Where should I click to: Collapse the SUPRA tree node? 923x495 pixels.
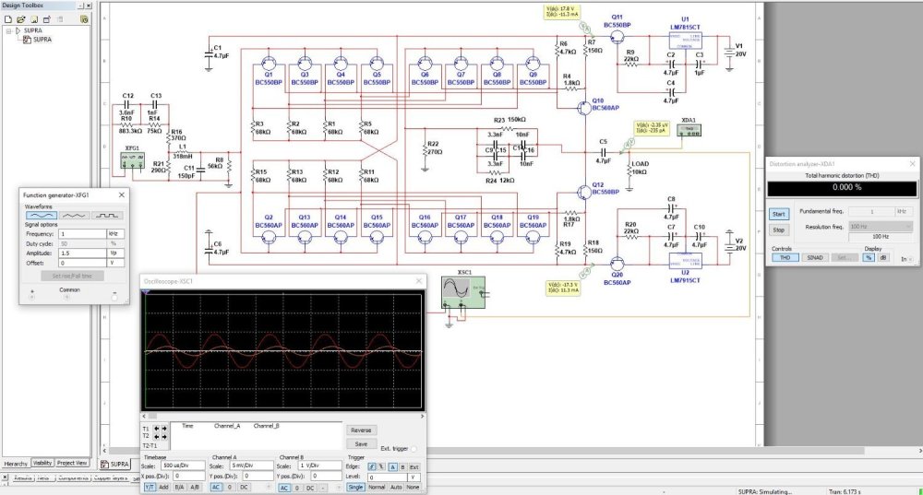coord(7,30)
